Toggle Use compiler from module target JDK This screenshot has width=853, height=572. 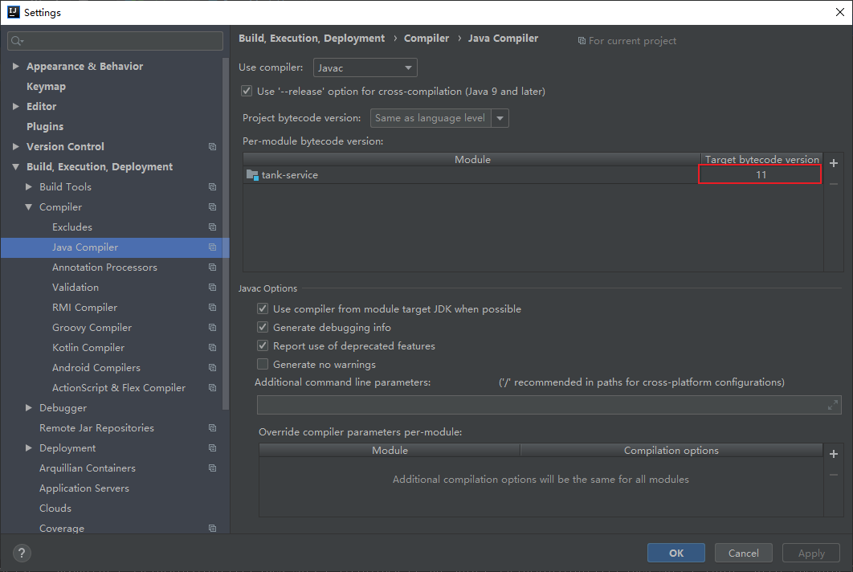263,308
